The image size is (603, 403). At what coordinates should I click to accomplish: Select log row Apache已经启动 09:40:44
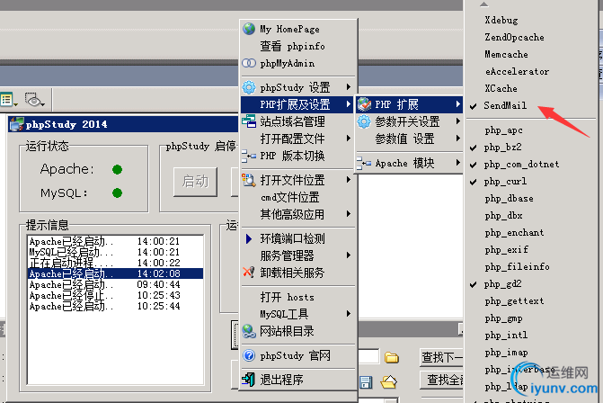(115, 284)
